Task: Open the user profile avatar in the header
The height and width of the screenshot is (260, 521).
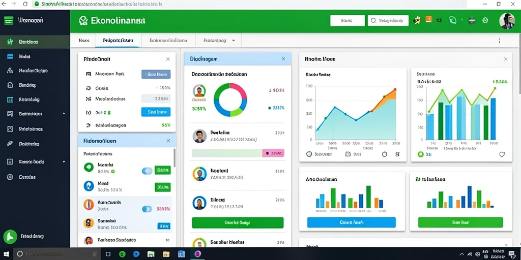Action: click(x=507, y=21)
